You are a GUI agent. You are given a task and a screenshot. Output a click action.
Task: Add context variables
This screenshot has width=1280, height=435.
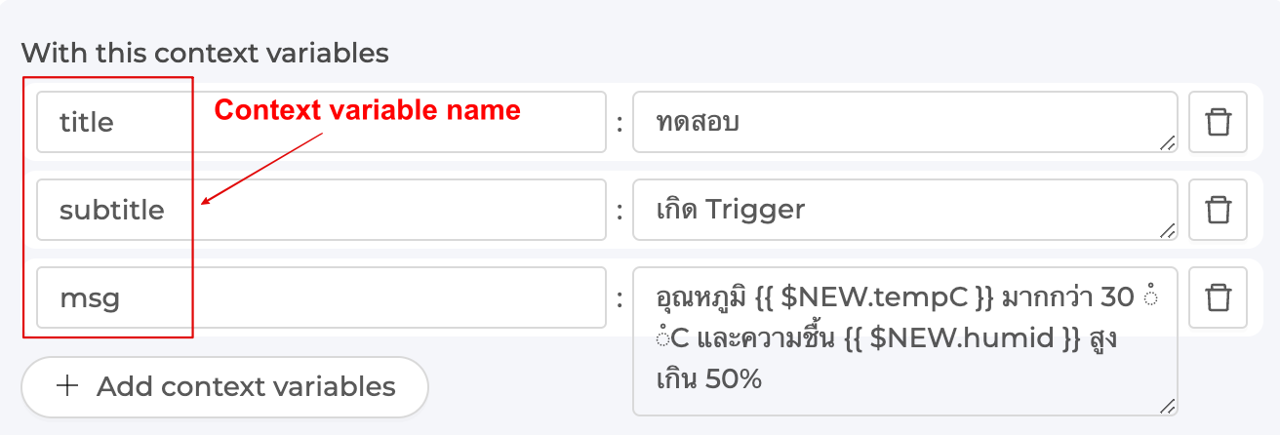tap(225, 386)
